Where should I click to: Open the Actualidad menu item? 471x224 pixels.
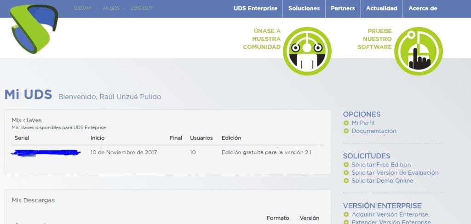click(x=382, y=8)
